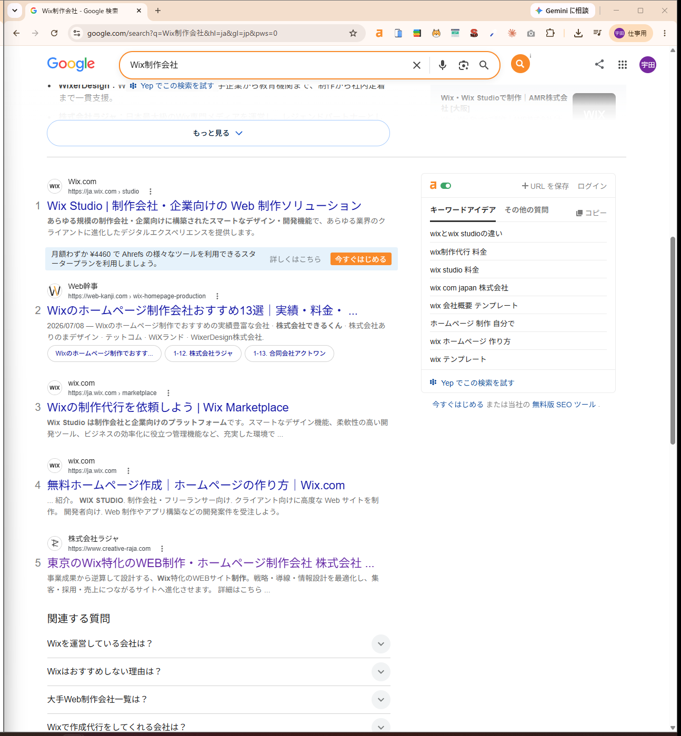Screen dimensions: 681x736
Task: Open the purple Google account avatar
Action: (x=648, y=65)
